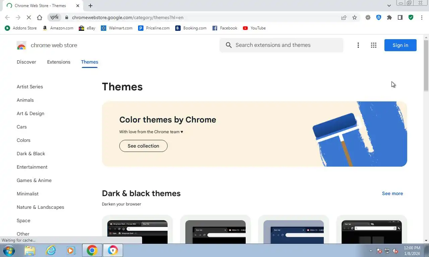This screenshot has width=429, height=257.
Task: Open the Priceline.com bookmark
Action: 154,28
